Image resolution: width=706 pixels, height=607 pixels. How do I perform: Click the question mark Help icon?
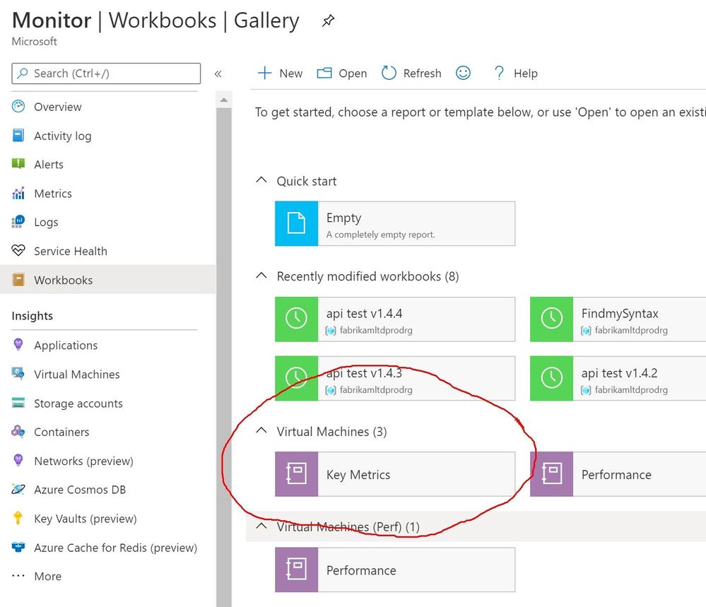[x=499, y=73]
